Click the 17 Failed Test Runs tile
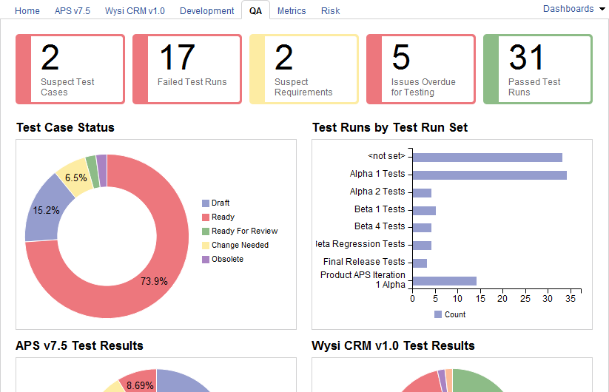 click(x=187, y=69)
